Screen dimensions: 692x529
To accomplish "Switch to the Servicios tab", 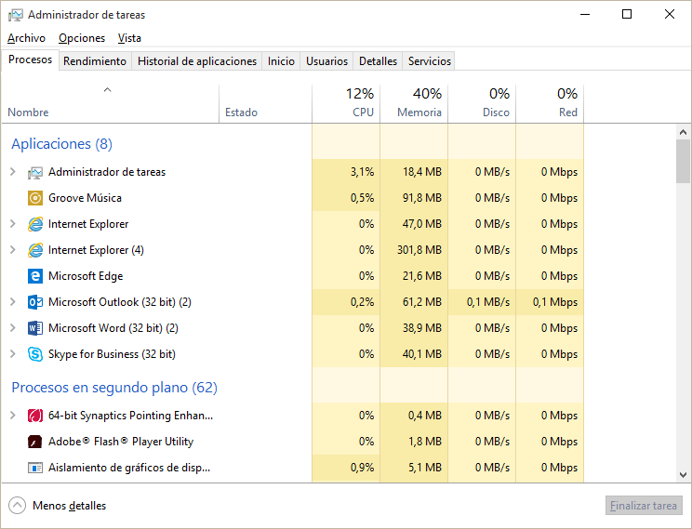I will click(430, 61).
